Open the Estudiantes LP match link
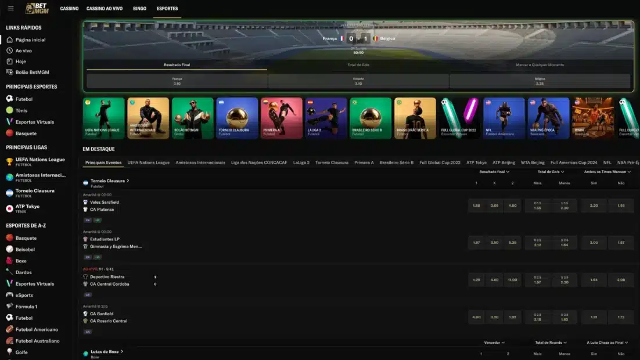640x360 pixels. pos(105,239)
